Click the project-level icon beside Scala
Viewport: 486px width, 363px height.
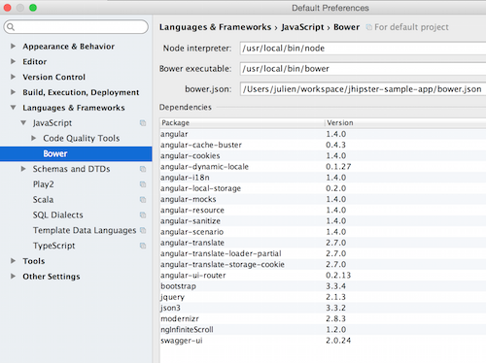click(x=143, y=200)
